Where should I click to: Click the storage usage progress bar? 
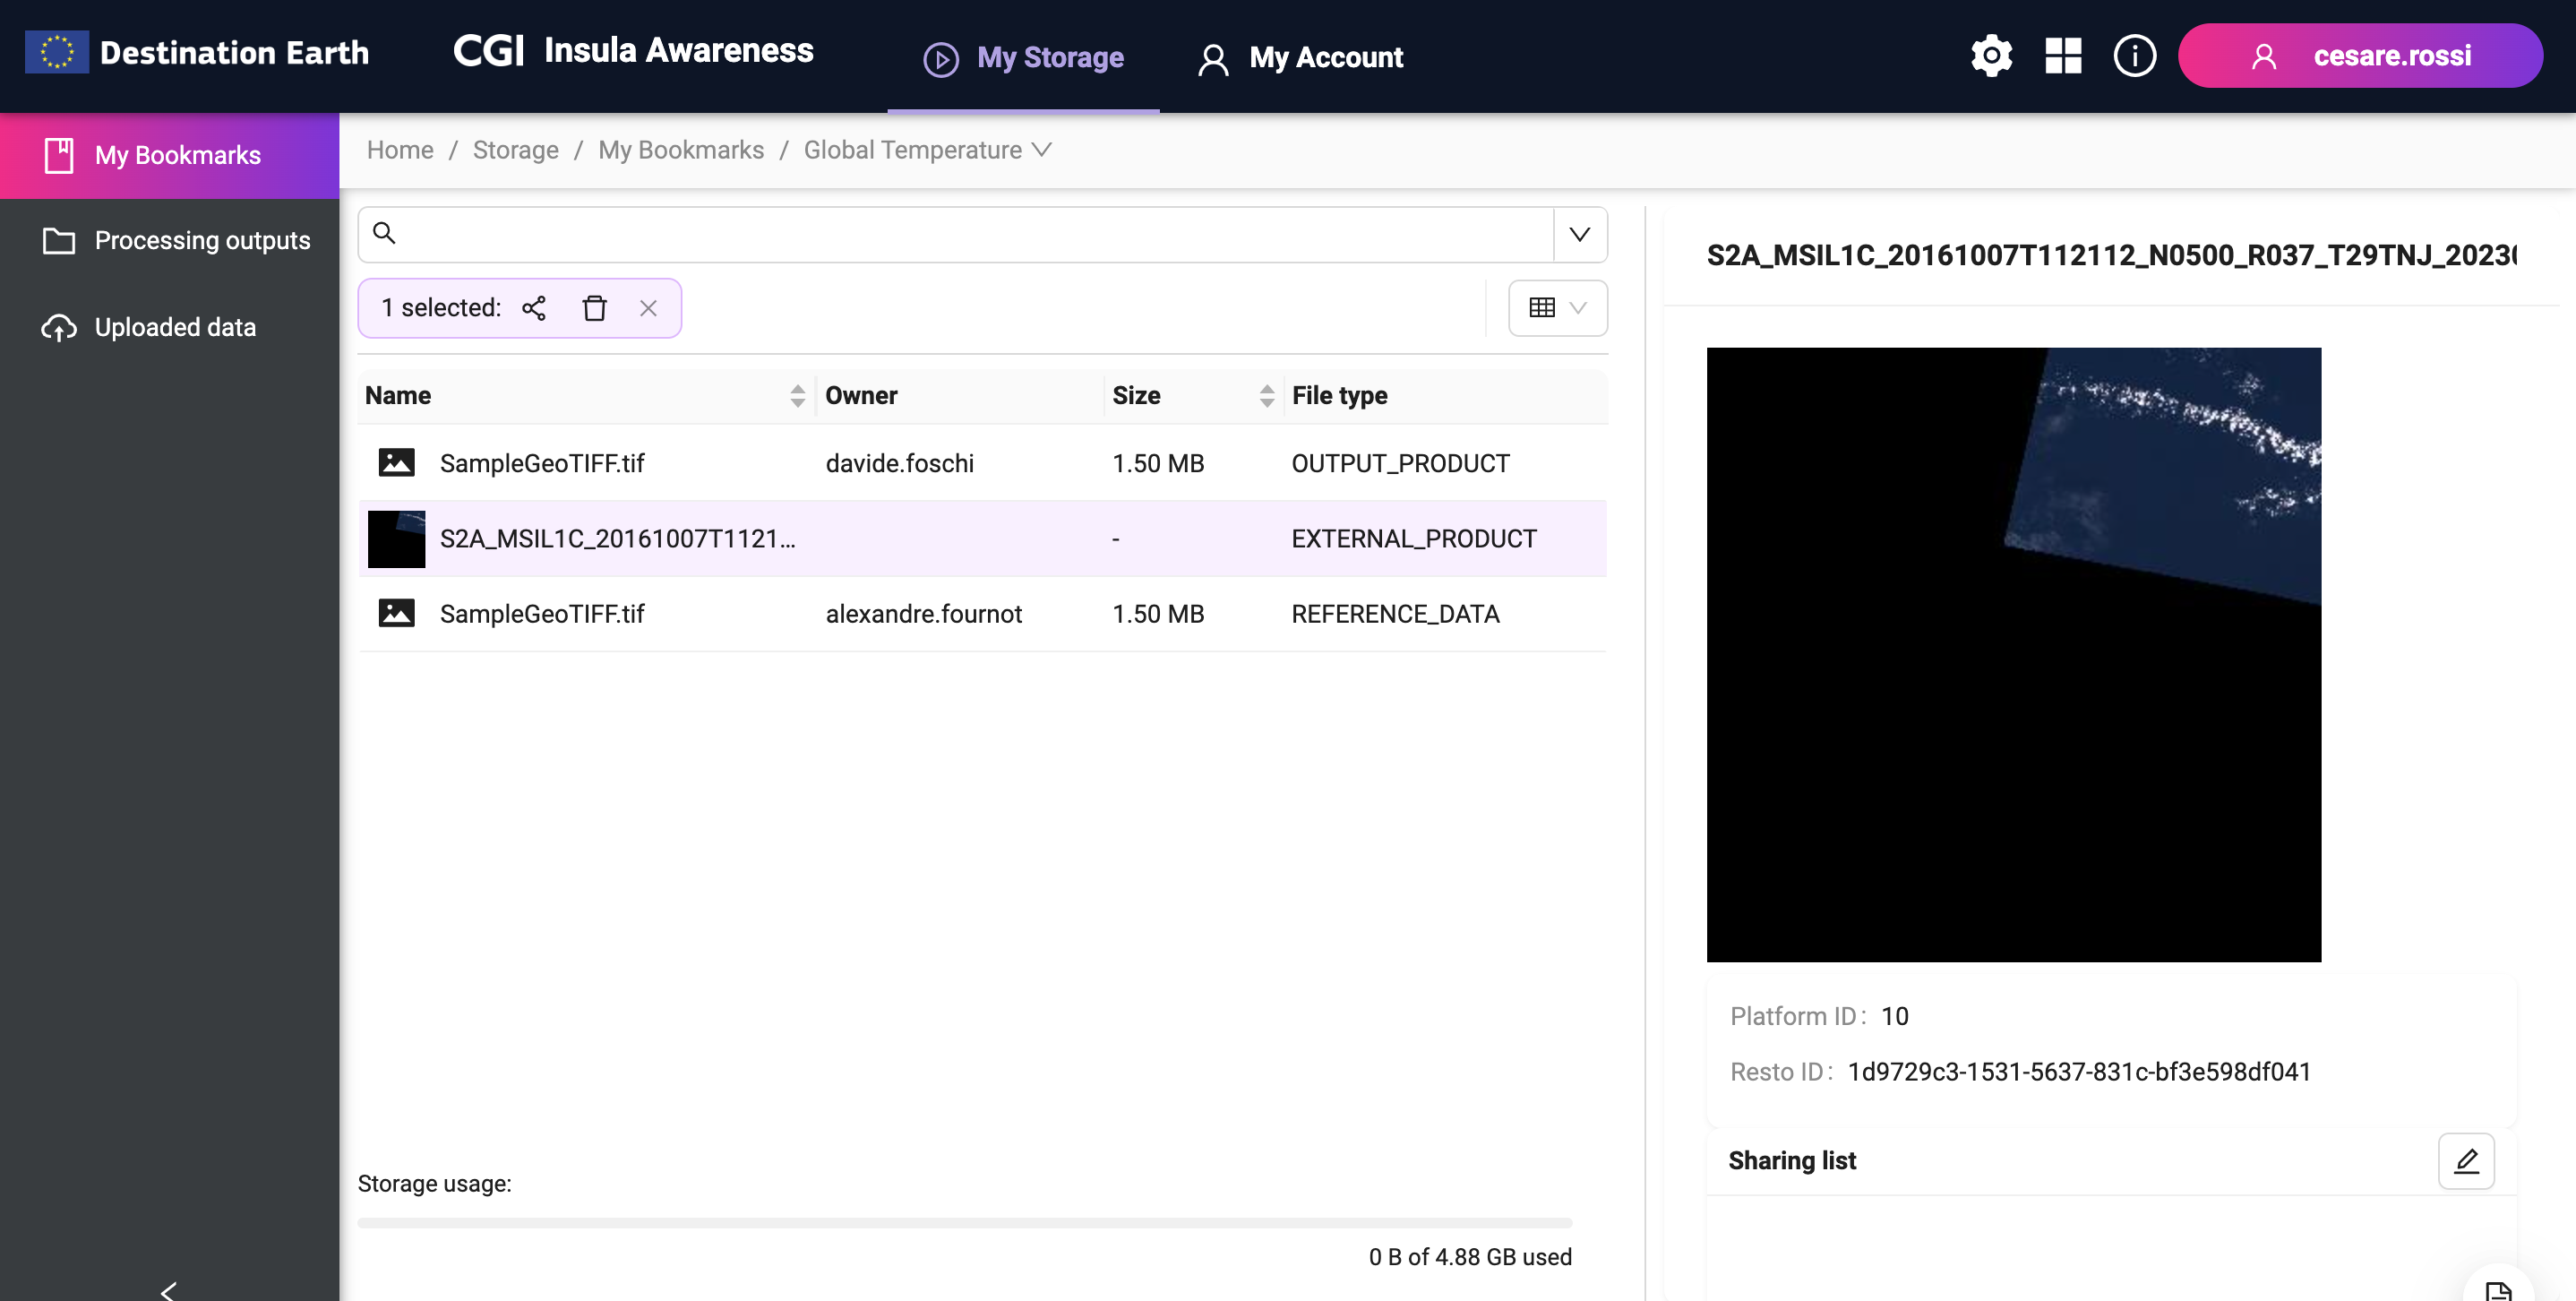[x=965, y=1223]
